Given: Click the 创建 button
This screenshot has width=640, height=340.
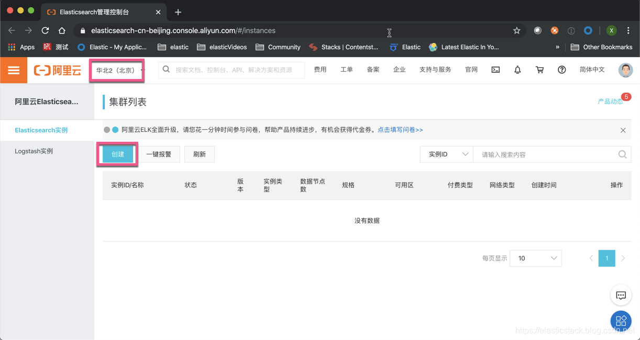Looking at the screenshot, I should click(x=117, y=154).
